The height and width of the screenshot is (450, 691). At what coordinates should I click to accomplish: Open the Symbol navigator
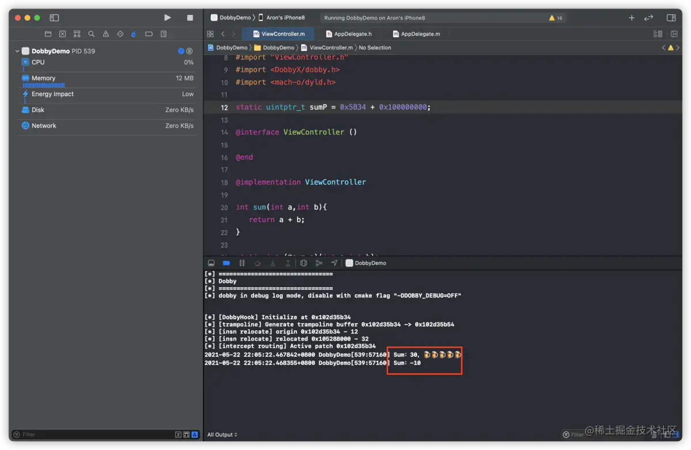[x=77, y=34]
